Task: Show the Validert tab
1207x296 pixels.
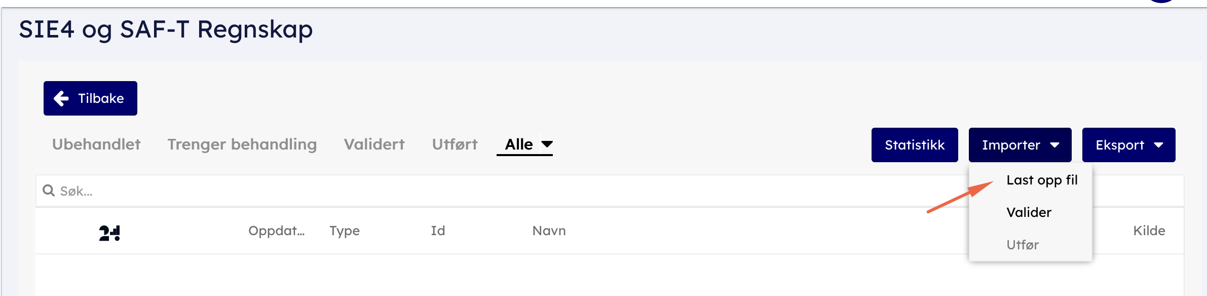Action: pos(374,144)
